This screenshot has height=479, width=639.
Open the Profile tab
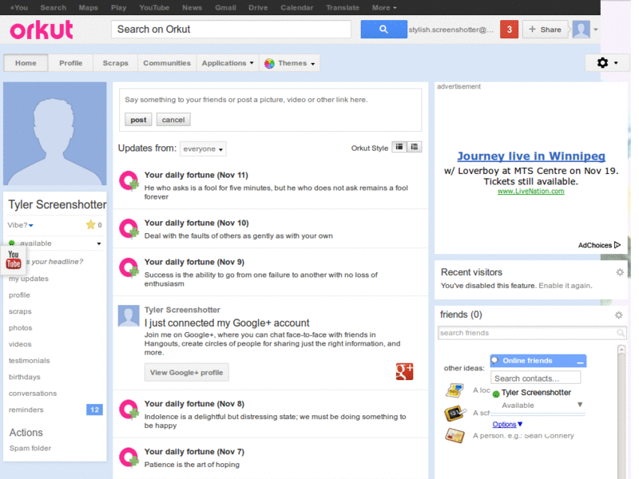pos(70,63)
